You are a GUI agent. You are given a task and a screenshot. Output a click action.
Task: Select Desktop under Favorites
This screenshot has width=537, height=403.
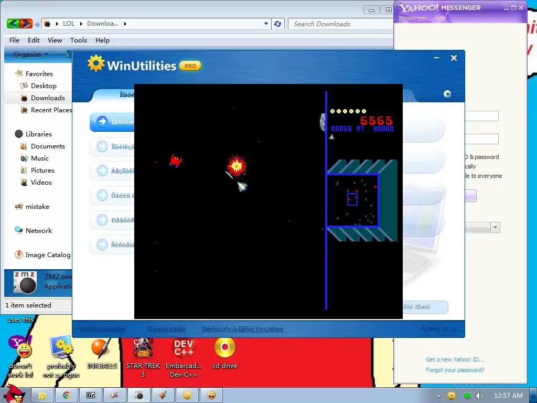44,86
